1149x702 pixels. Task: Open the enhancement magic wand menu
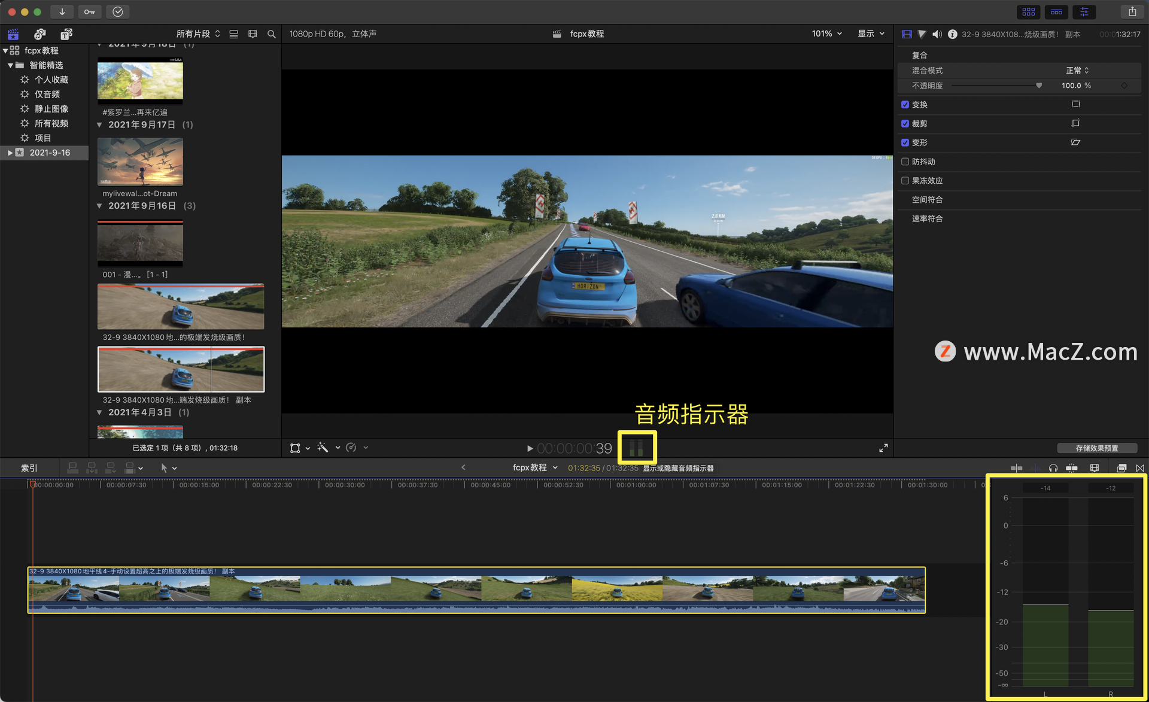click(x=328, y=448)
